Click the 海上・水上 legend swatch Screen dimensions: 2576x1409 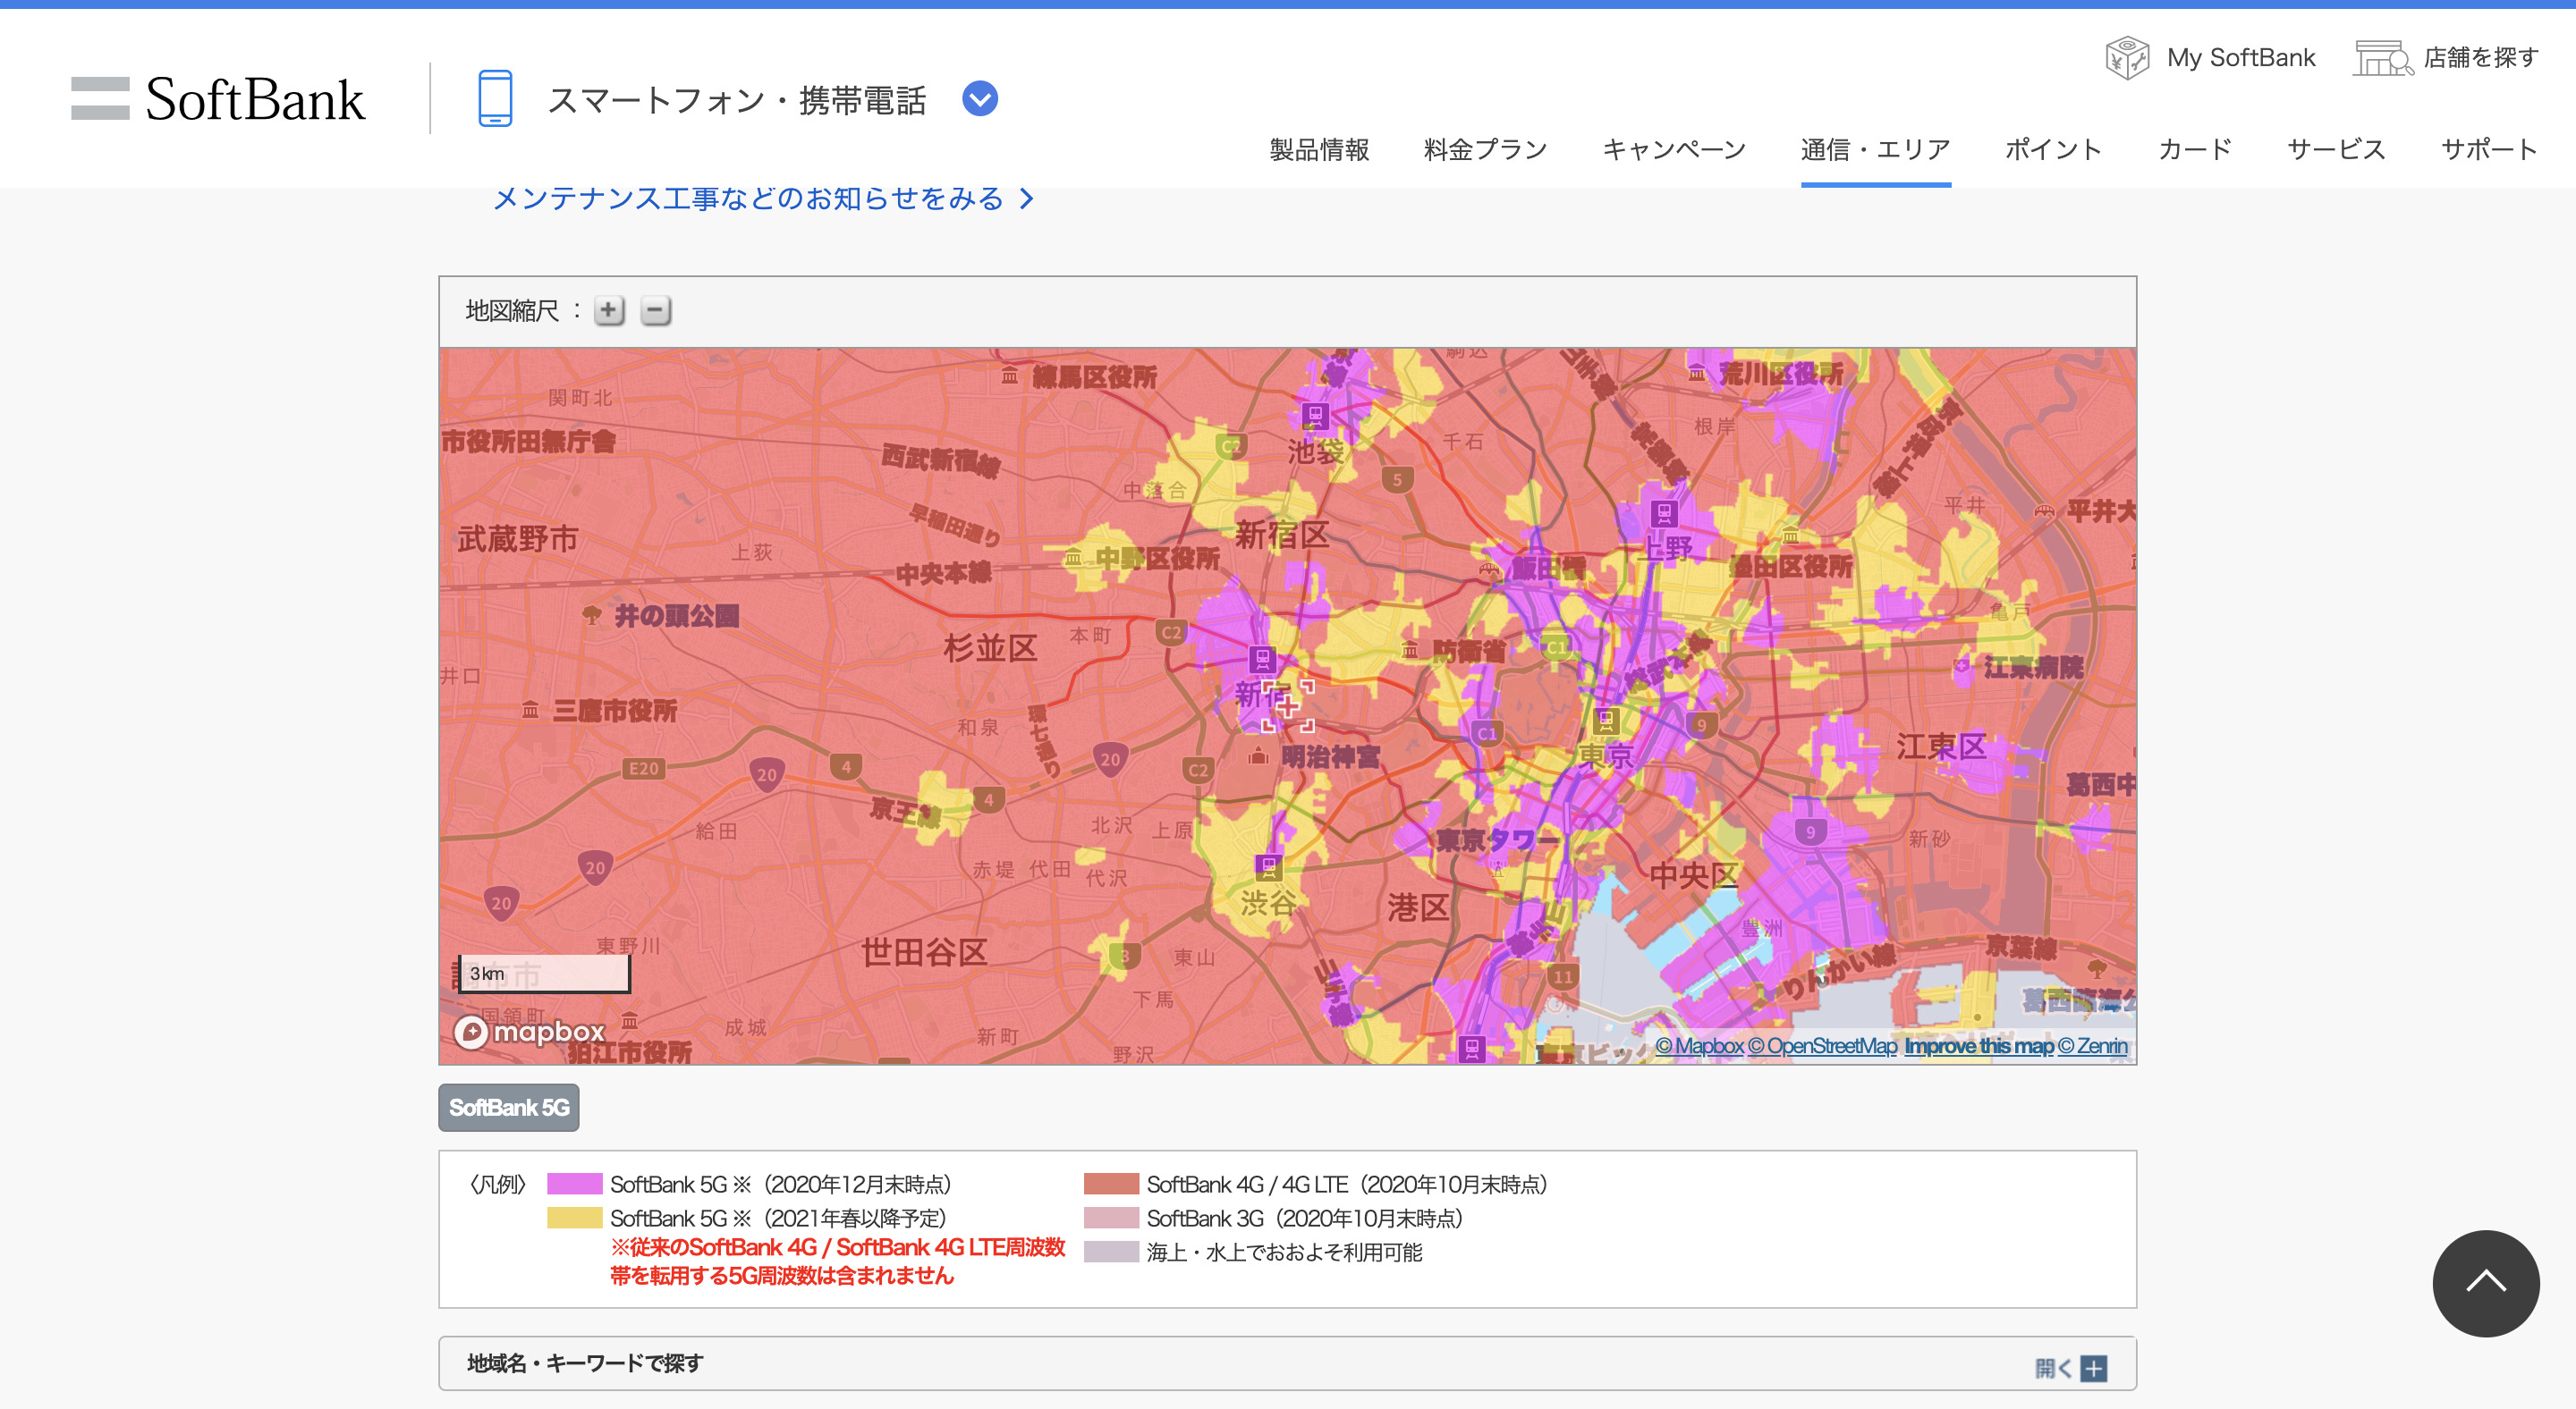click(x=1111, y=1251)
